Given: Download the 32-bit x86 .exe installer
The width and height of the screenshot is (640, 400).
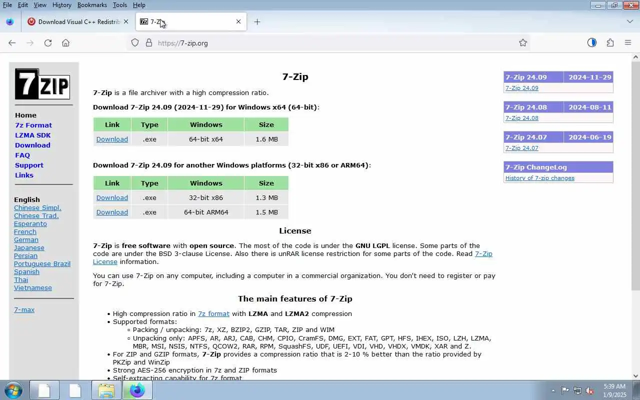Looking at the screenshot, I should pyautogui.click(x=112, y=197).
